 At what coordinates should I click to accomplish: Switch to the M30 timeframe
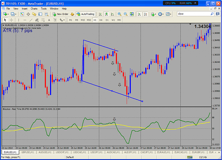point(89,20)
